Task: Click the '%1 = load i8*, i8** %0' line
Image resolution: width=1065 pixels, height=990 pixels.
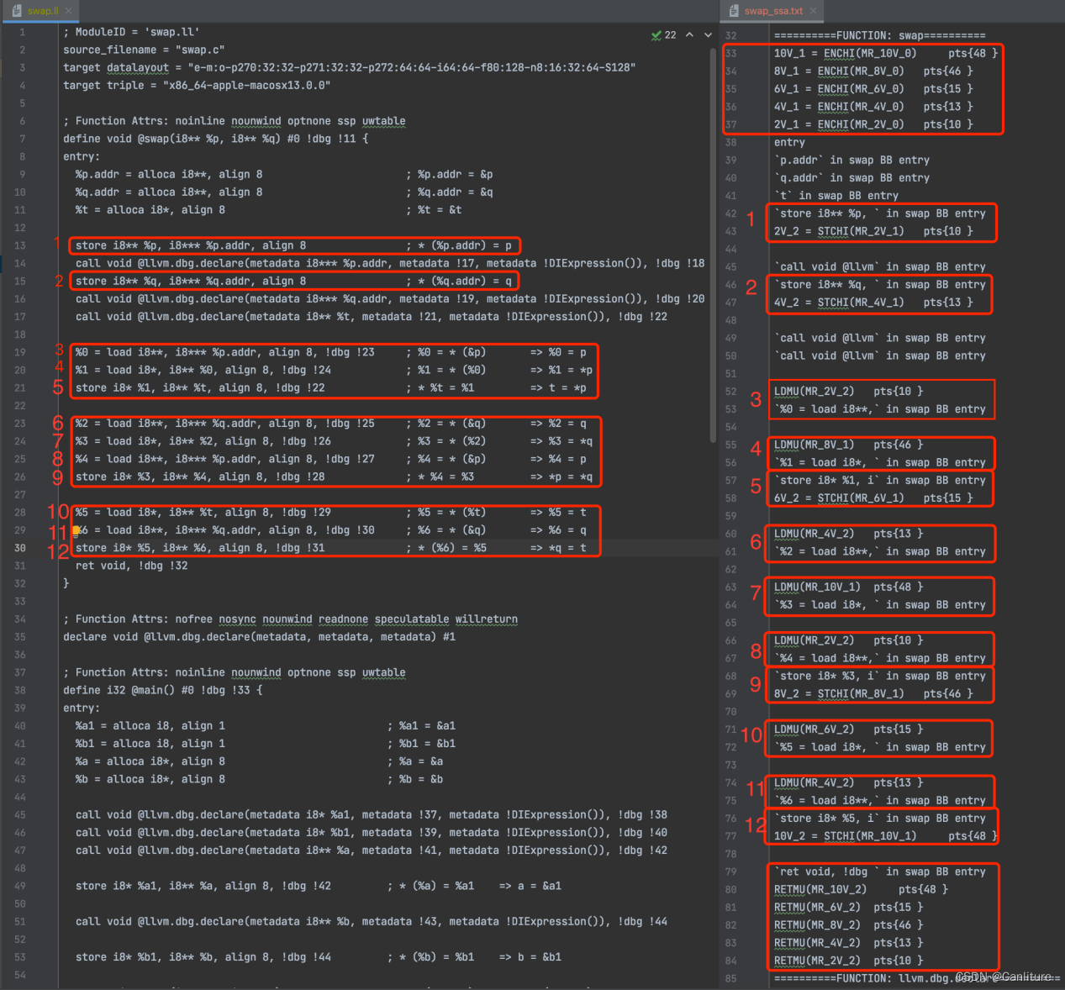Action: pyautogui.click(x=334, y=370)
